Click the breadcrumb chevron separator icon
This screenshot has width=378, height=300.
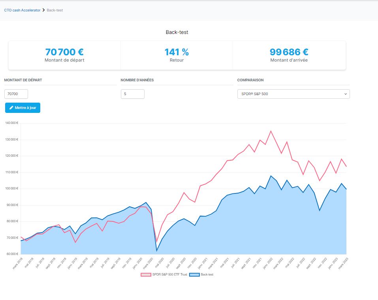[x=43, y=10]
